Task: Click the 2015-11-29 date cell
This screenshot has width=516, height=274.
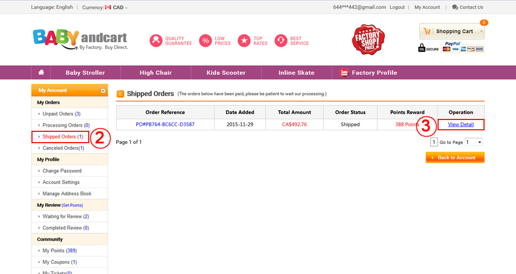Action: [x=240, y=125]
